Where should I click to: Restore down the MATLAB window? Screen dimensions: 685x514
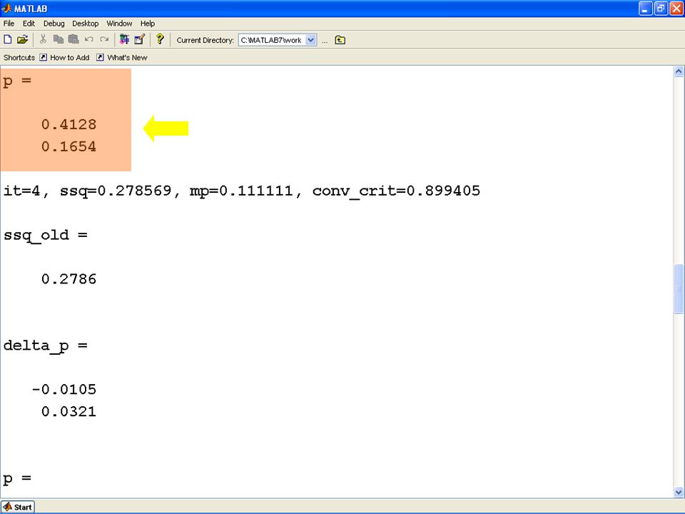coord(661,9)
